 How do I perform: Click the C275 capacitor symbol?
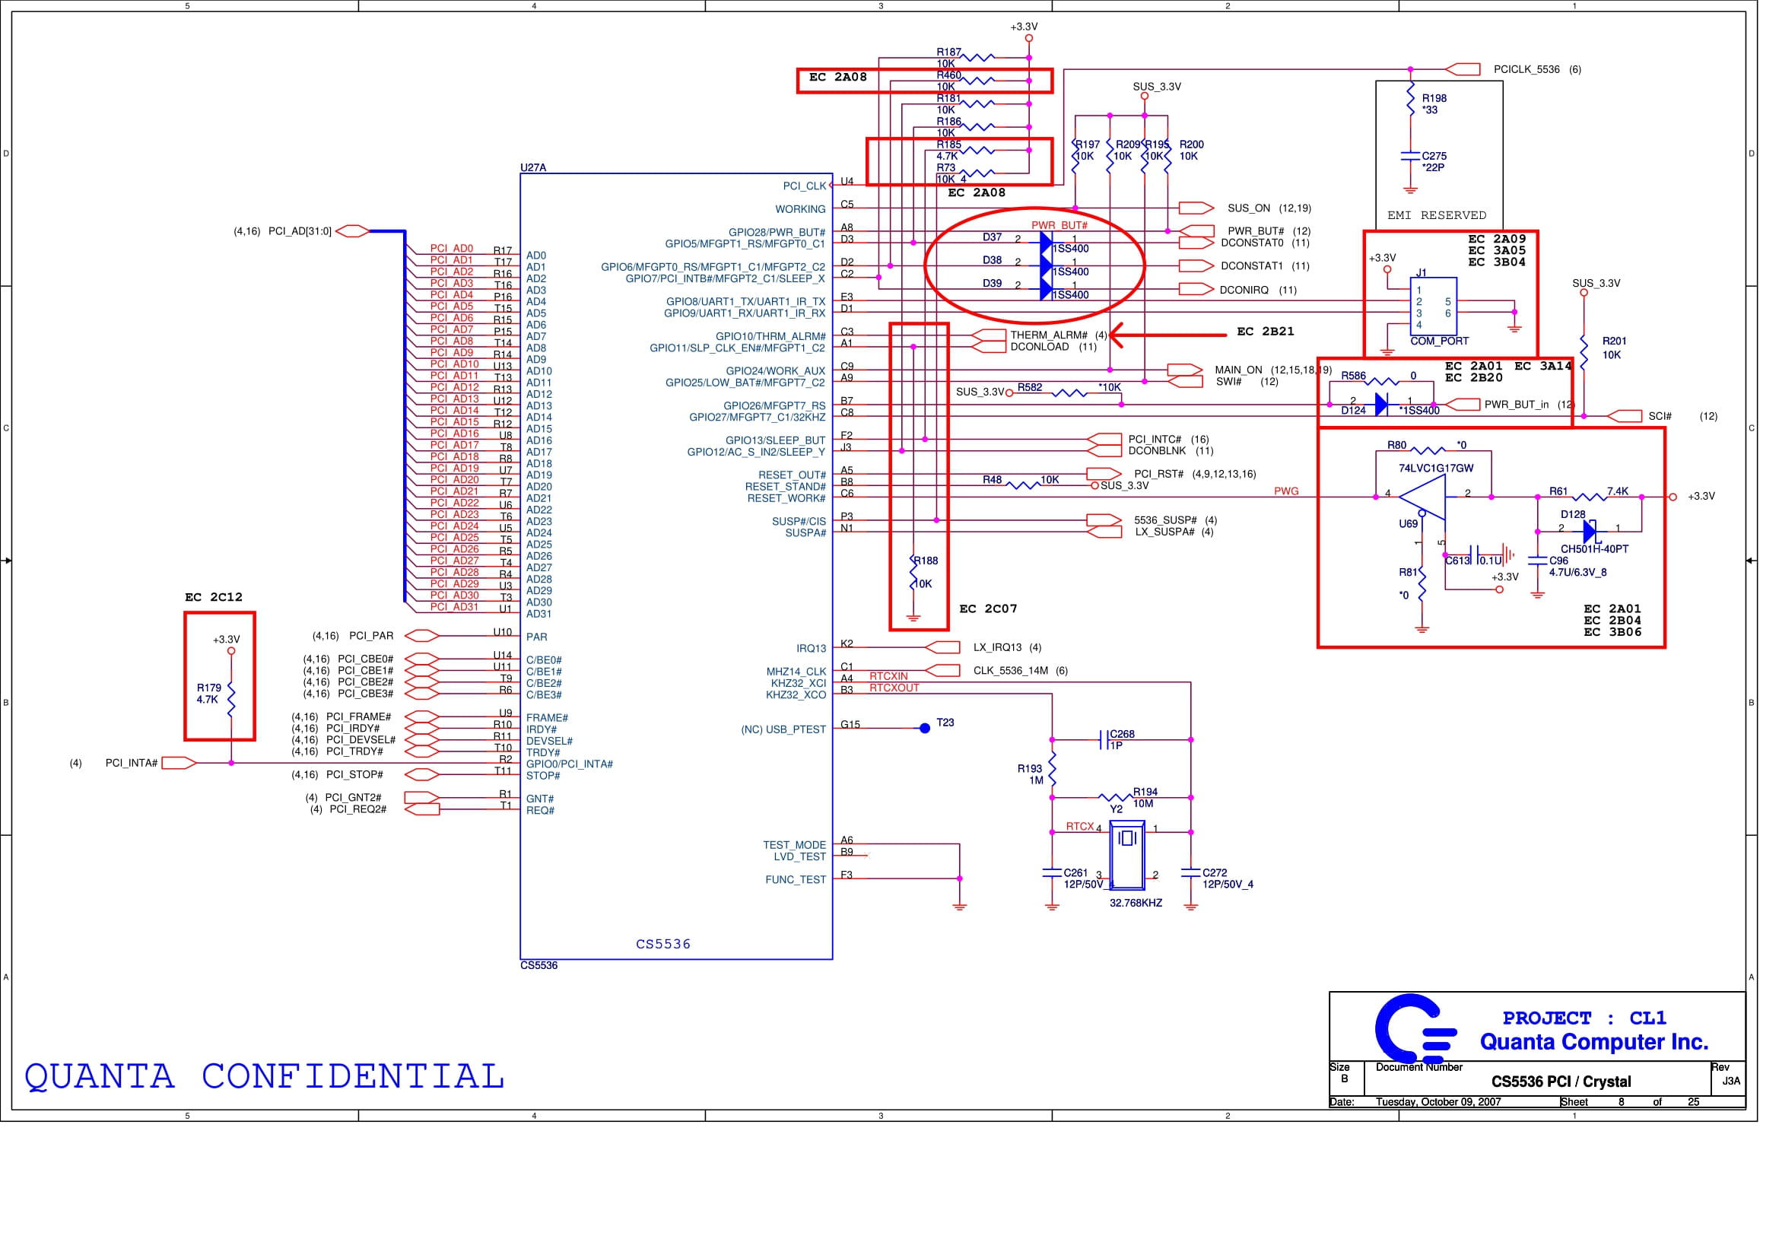[x=1410, y=156]
